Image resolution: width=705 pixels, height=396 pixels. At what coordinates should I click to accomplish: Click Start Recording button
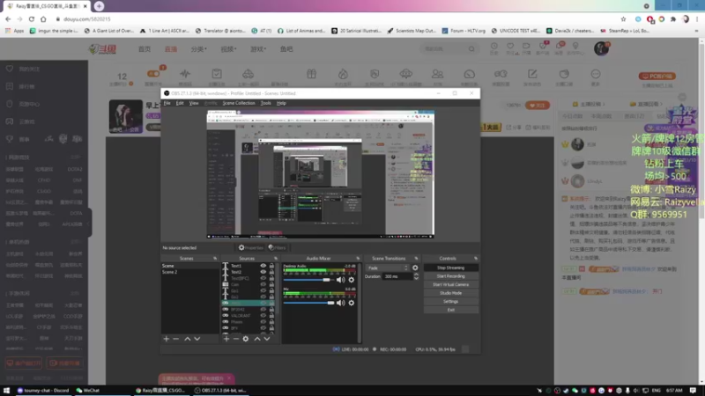point(450,276)
